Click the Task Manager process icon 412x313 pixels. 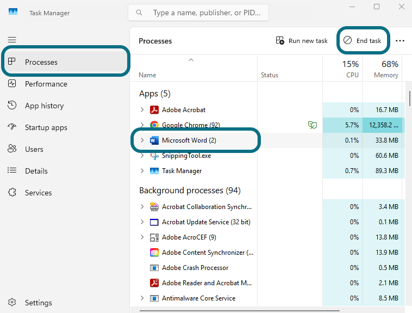pos(154,171)
